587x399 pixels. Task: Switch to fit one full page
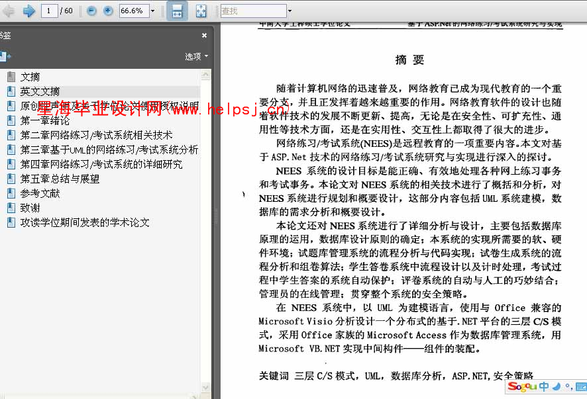pyautogui.click(x=201, y=11)
